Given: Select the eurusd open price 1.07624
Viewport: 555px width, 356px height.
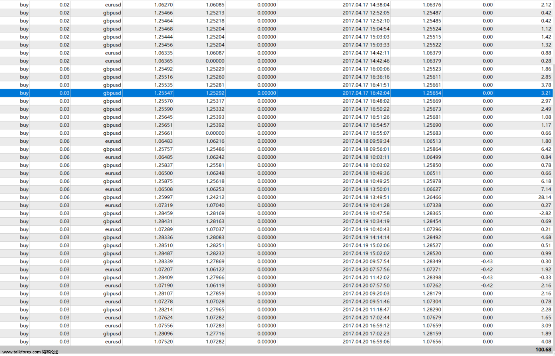Looking at the screenshot, I should pos(163,318).
